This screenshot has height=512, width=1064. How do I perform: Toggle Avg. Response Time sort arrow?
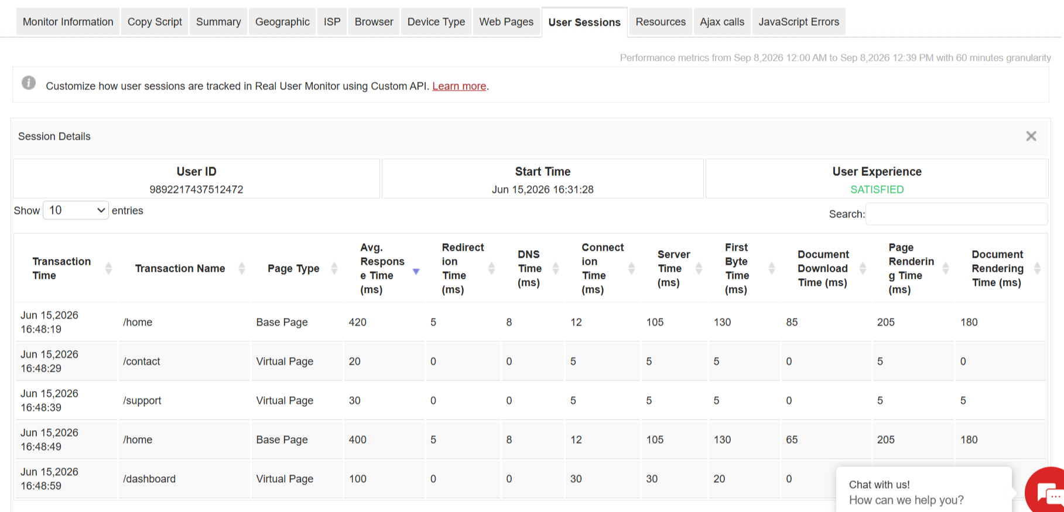click(416, 271)
